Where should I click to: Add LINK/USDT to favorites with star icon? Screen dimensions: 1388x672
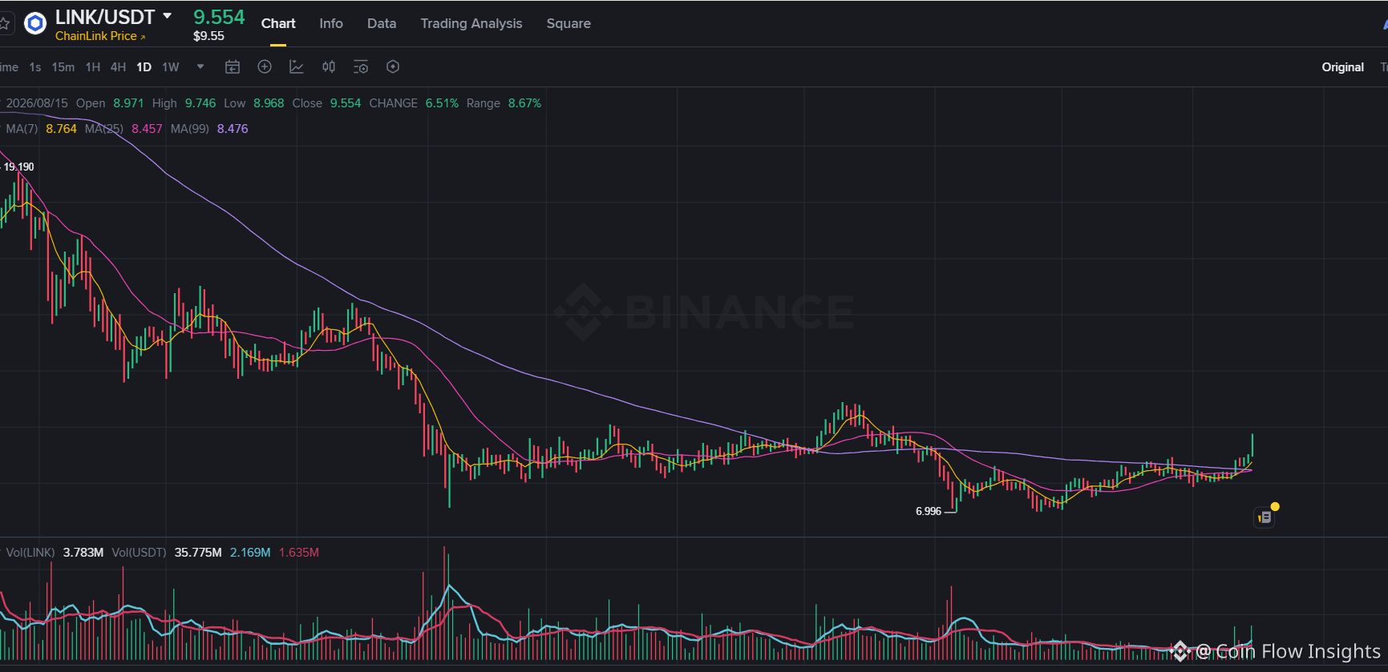4,23
